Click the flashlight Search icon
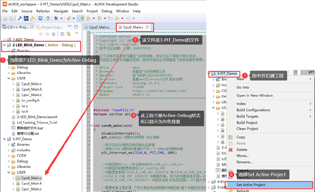 pos(68,19)
